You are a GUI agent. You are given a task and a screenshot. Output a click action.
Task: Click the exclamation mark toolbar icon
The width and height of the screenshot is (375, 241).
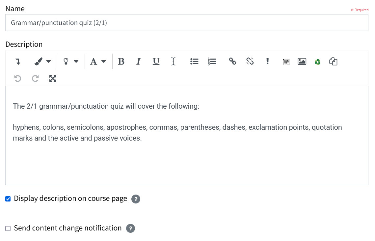pyautogui.click(x=267, y=62)
